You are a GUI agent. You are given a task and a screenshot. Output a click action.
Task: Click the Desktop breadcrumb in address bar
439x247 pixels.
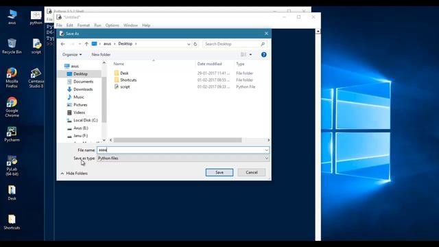coord(125,44)
